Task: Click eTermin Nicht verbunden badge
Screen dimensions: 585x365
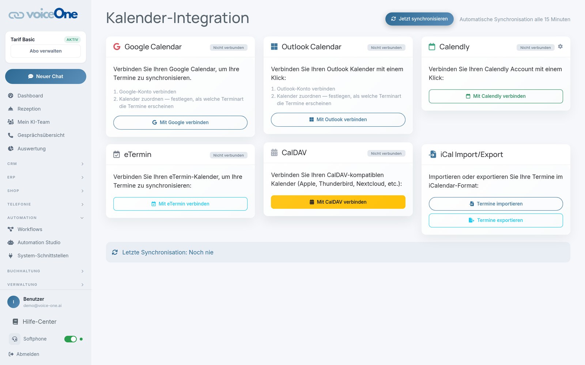Action: 229,155
